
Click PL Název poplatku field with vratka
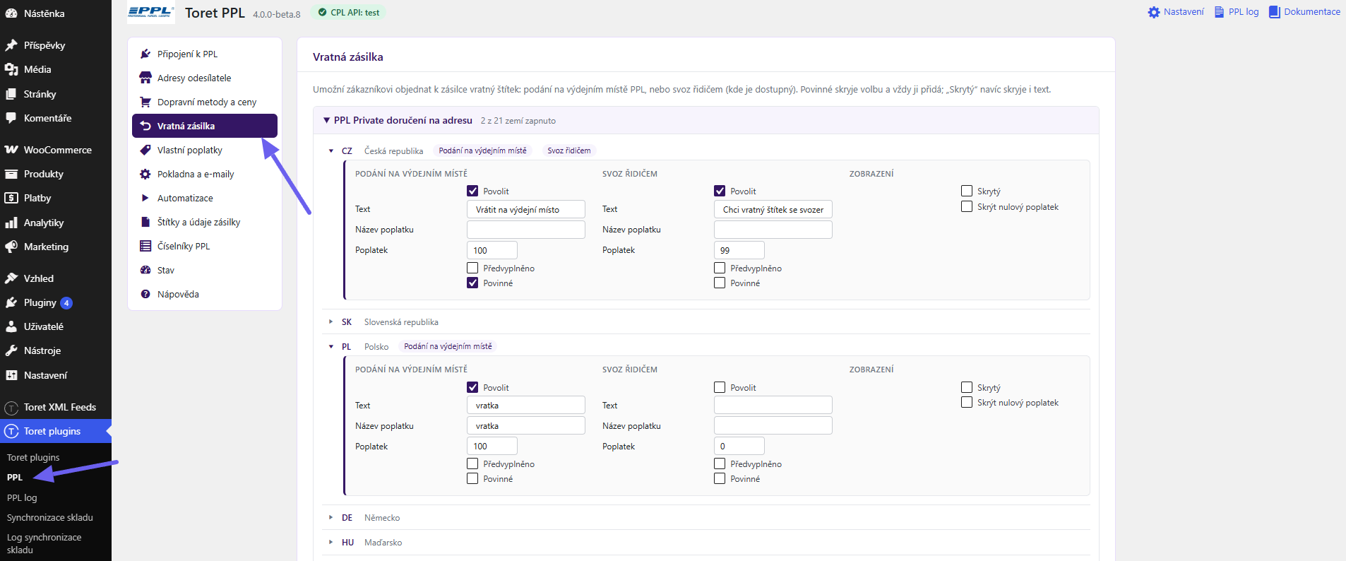[x=526, y=425]
